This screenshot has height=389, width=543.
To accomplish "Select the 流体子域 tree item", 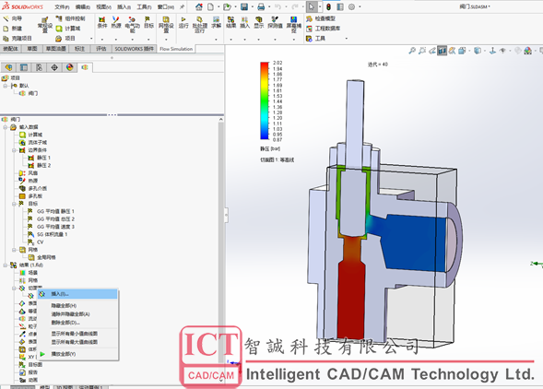I will pos(33,142).
